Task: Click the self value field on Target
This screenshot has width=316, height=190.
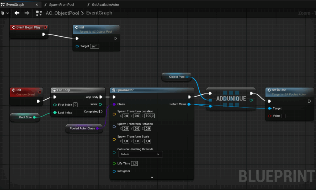Action: tap(94, 46)
